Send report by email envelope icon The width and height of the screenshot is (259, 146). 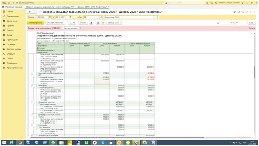point(103,23)
